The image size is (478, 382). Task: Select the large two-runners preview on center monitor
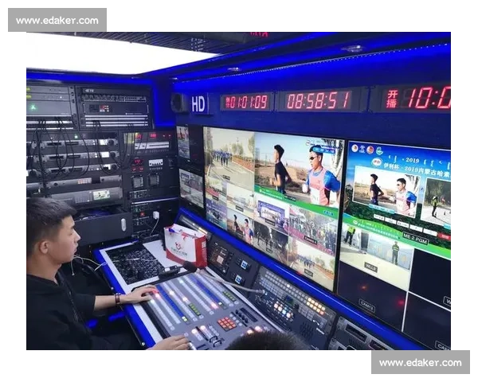point(298,173)
